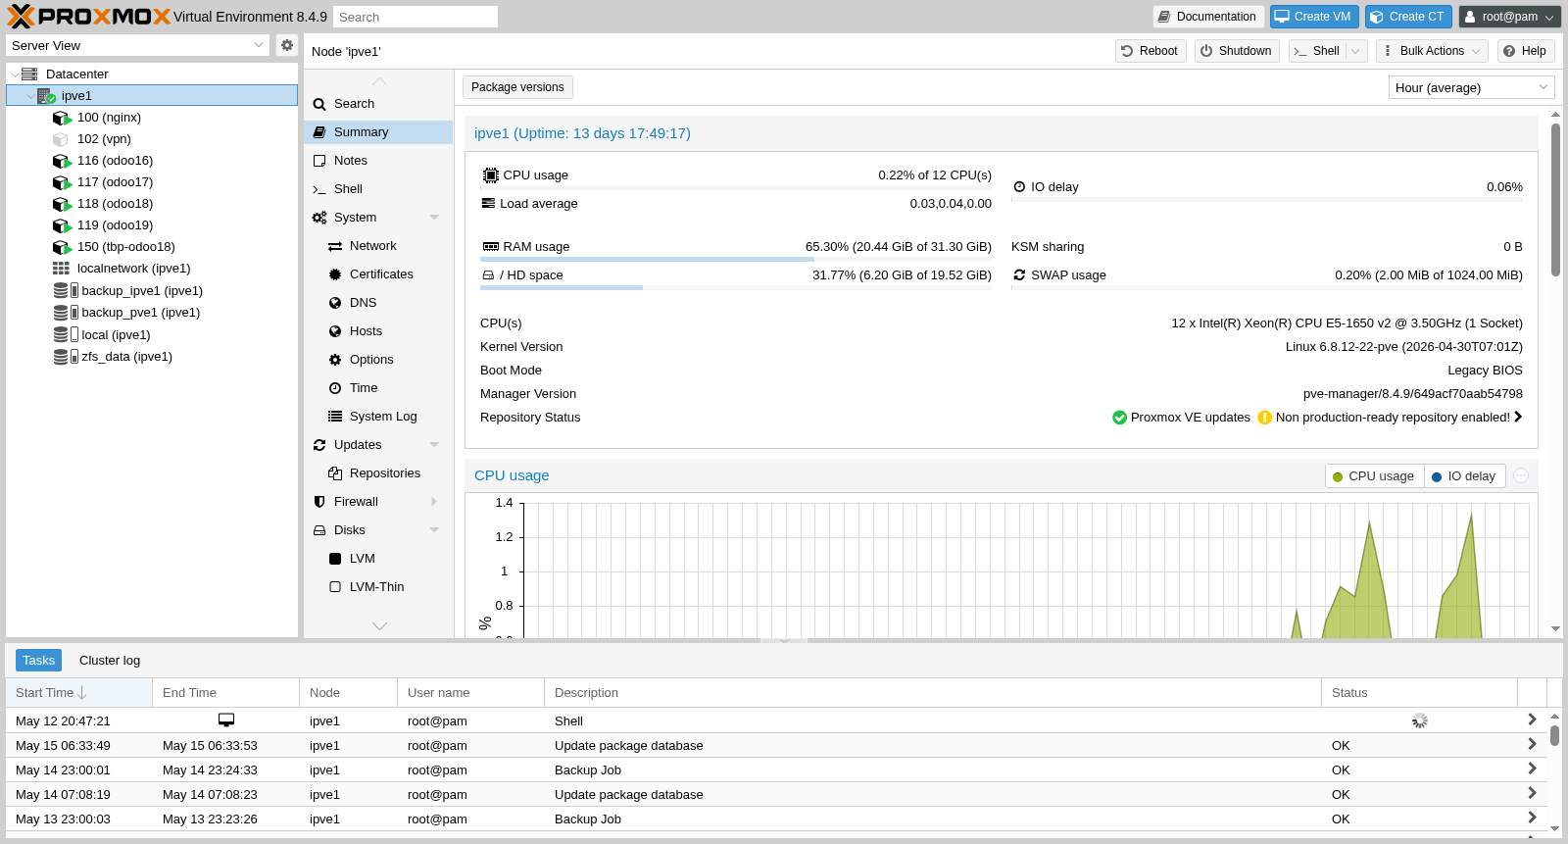The height and width of the screenshot is (844, 1568).
Task: Click the summary panel vertical scrollbar
Action: tap(1555, 200)
